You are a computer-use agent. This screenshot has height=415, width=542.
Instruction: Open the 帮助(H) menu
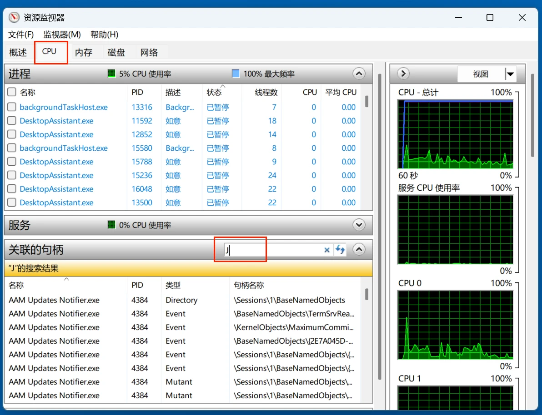(105, 35)
